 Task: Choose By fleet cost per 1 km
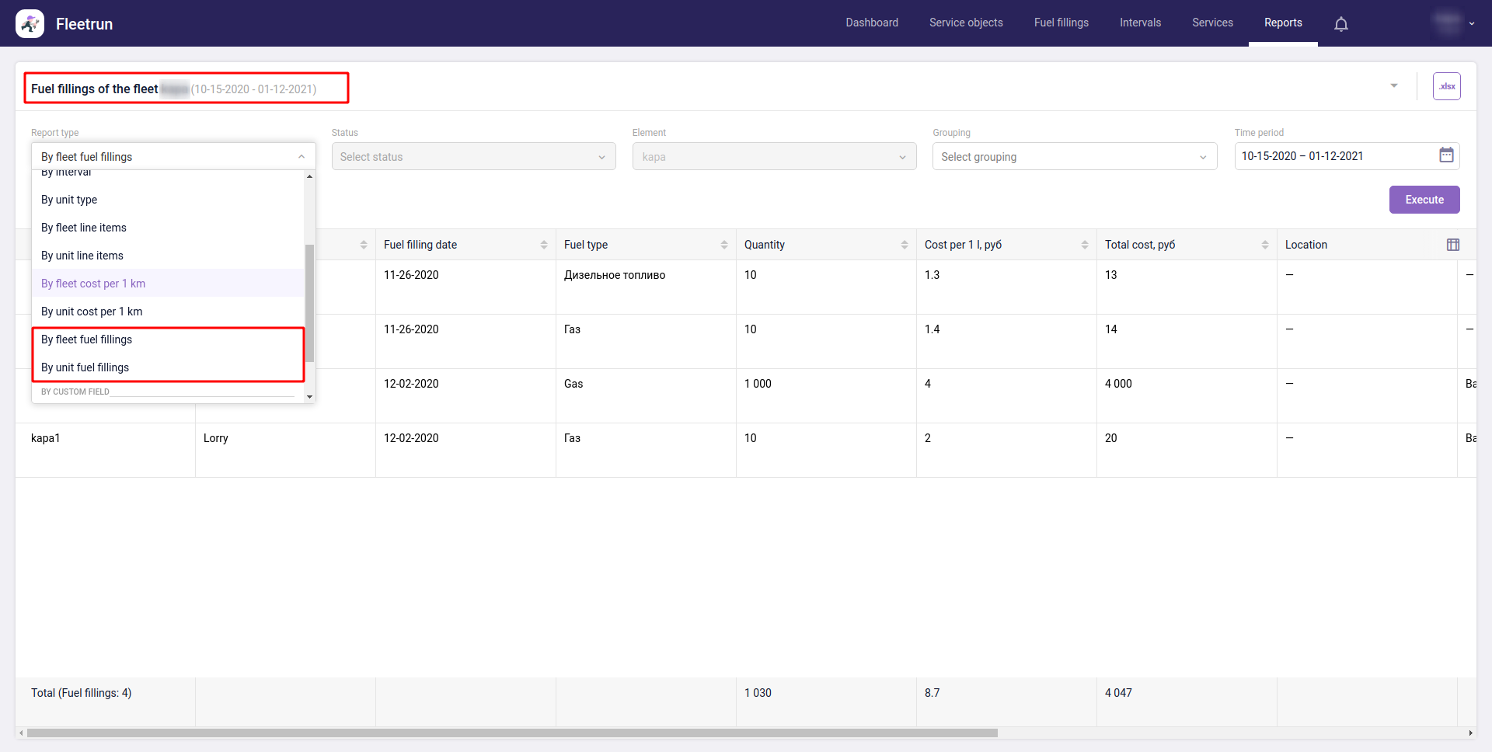pyautogui.click(x=93, y=284)
